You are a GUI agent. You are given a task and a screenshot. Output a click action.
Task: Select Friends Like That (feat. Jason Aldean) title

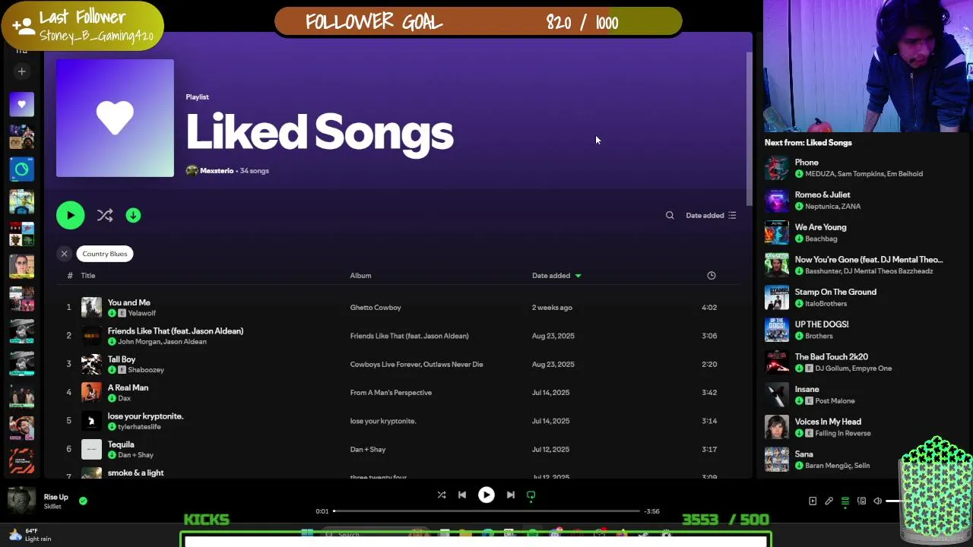[x=176, y=331]
